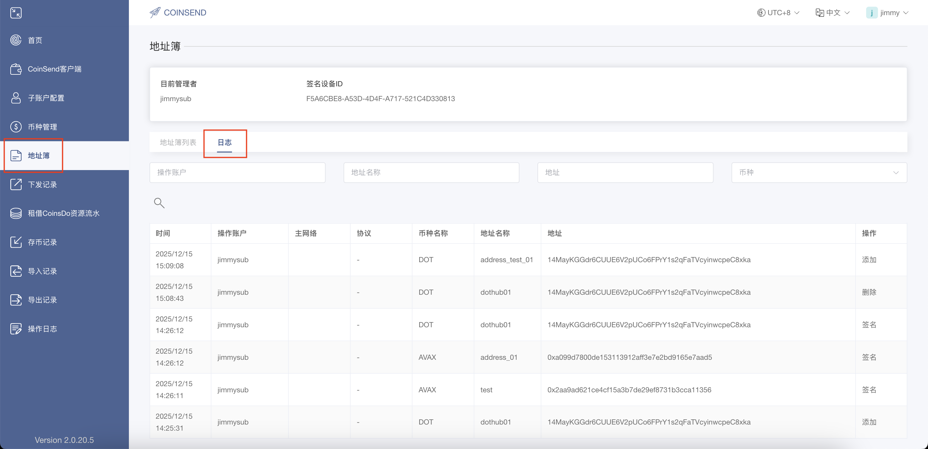Screen dimensions: 928x449
Task: Open 操作日志 in sidebar
Action: pyautogui.click(x=42, y=329)
